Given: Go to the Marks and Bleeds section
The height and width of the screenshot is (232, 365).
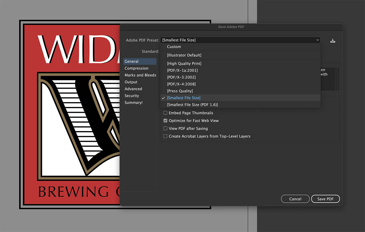Looking at the screenshot, I should click(140, 75).
